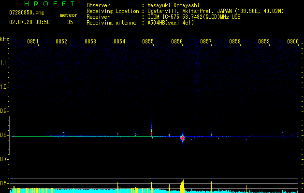This screenshot has width=304, height=193.
Task: Click the 0900 time marker
Action: tap(293, 41)
